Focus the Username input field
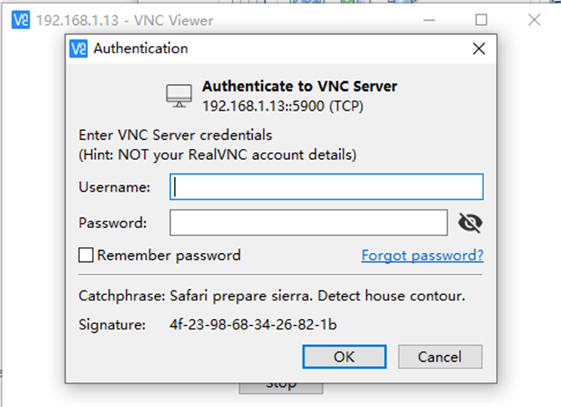This screenshot has height=407, width=561. click(326, 186)
